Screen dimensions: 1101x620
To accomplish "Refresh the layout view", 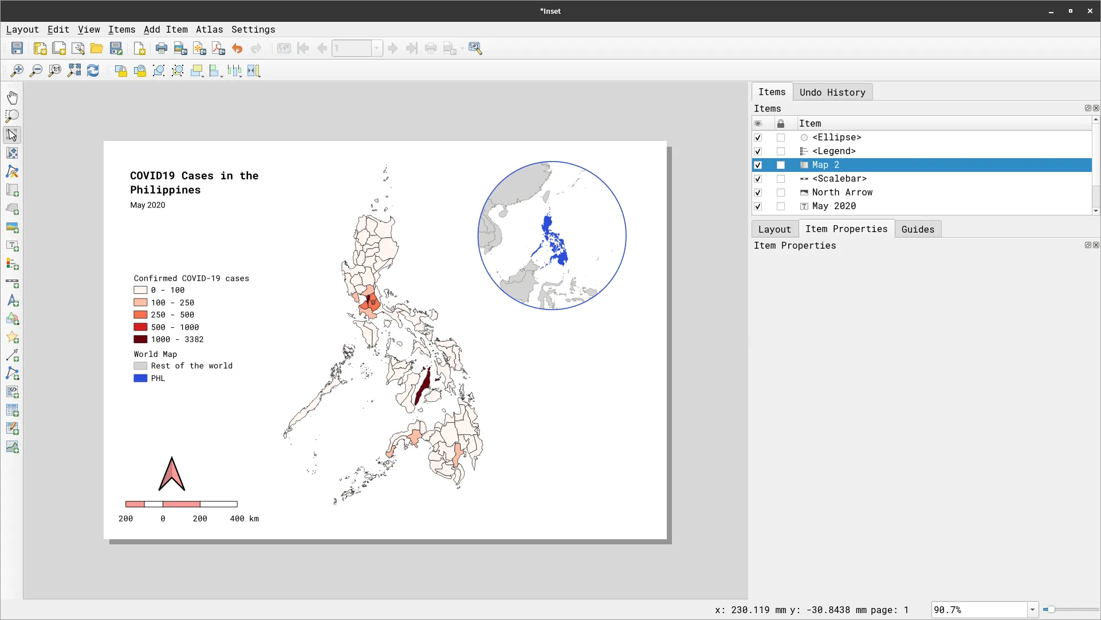I will (93, 70).
